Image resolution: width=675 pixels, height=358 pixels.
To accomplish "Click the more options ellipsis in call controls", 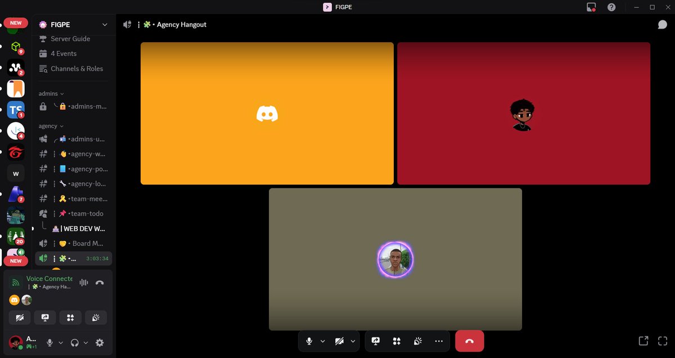I will 439,341.
